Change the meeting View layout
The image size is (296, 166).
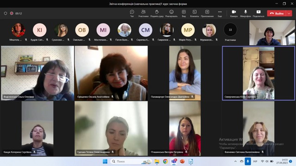(x=184, y=13)
